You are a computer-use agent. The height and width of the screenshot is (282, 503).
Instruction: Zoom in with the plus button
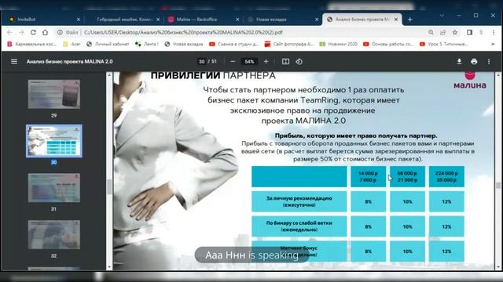[x=266, y=61]
